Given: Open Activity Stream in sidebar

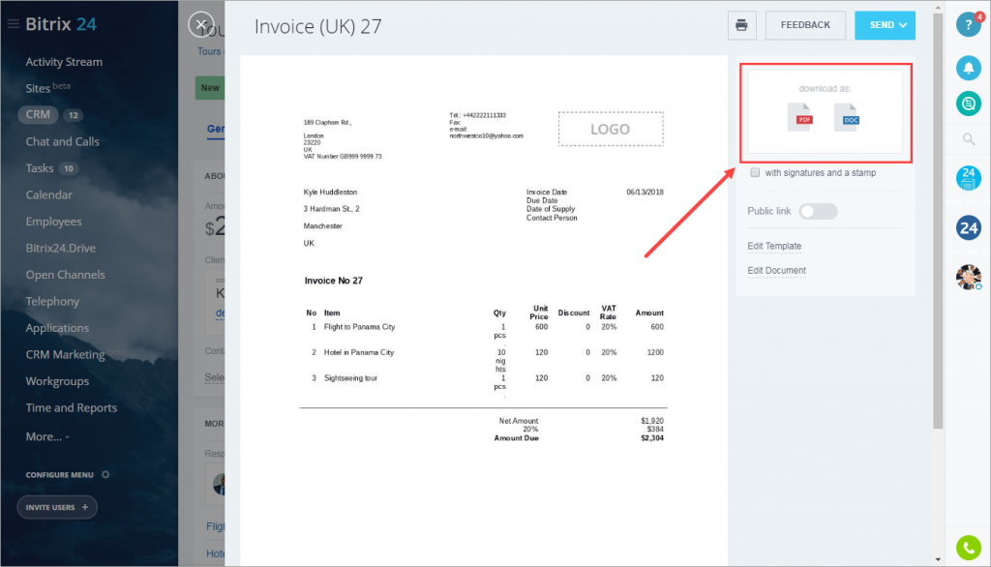Looking at the screenshot, I should 64,62.
